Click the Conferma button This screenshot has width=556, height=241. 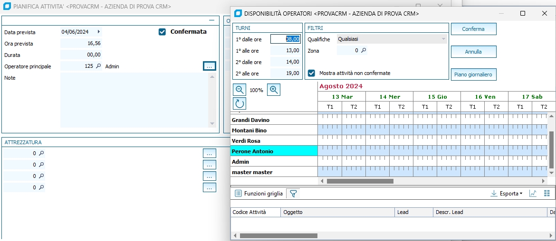[473, 29]
